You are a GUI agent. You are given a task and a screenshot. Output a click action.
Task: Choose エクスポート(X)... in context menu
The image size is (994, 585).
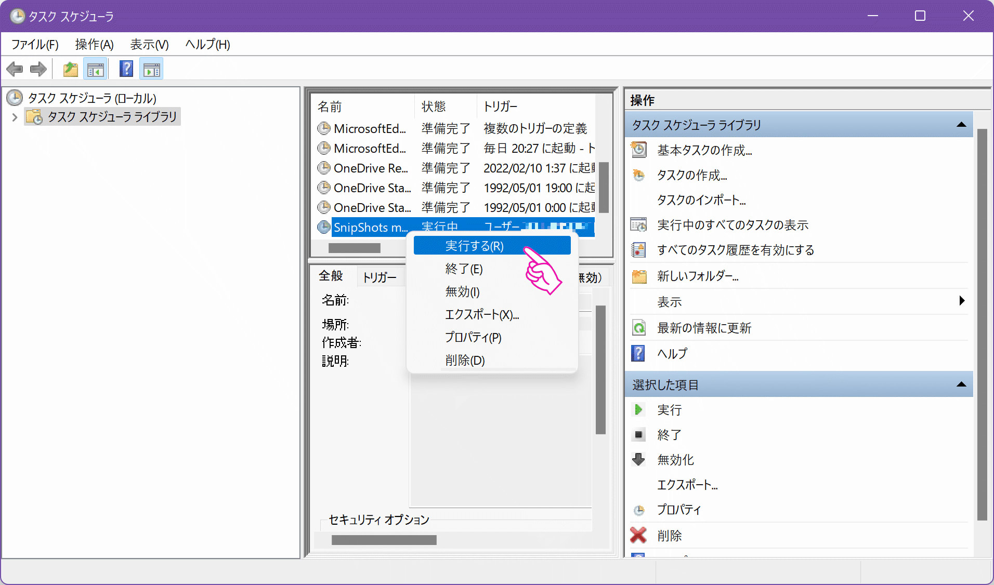pos(492,314)
